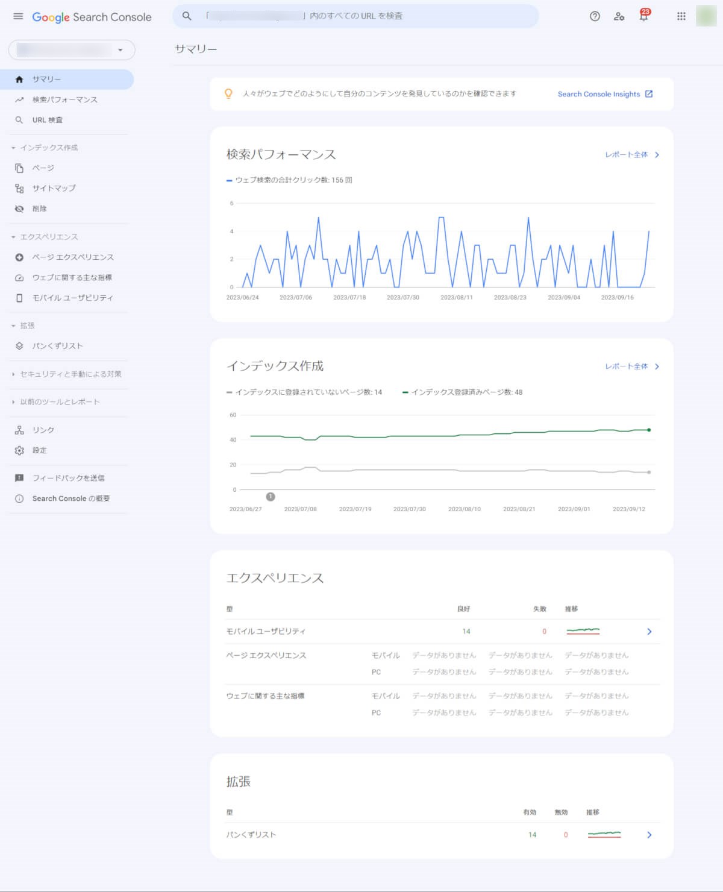This screenshot has width=723, height=892.
Task: Click the user account avatar
Action: pos(706,16)
